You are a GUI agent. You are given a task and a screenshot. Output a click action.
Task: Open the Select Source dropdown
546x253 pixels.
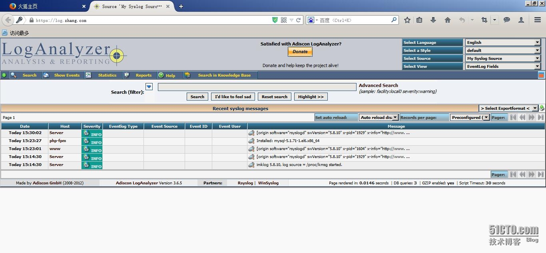pos(503,58)
